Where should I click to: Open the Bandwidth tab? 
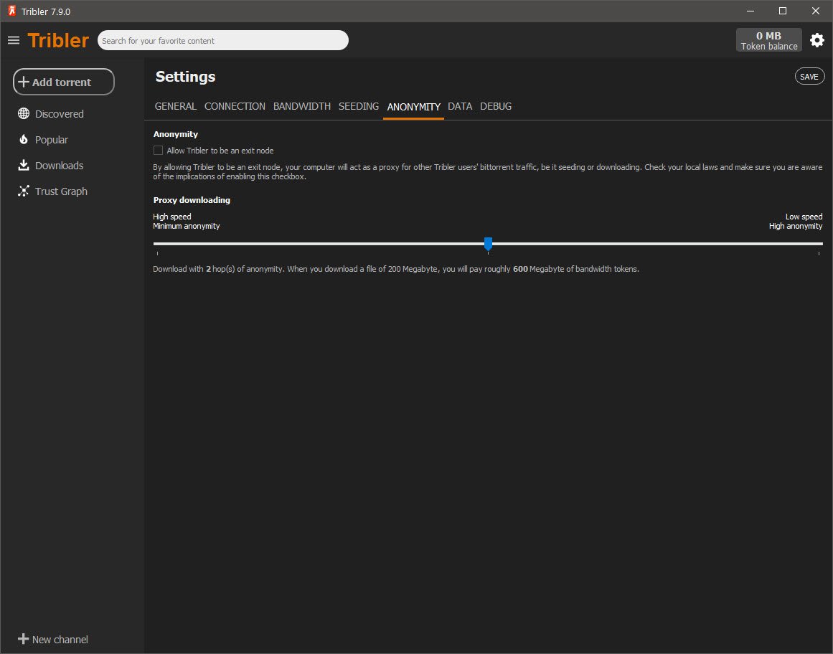(x=302, y=106)
